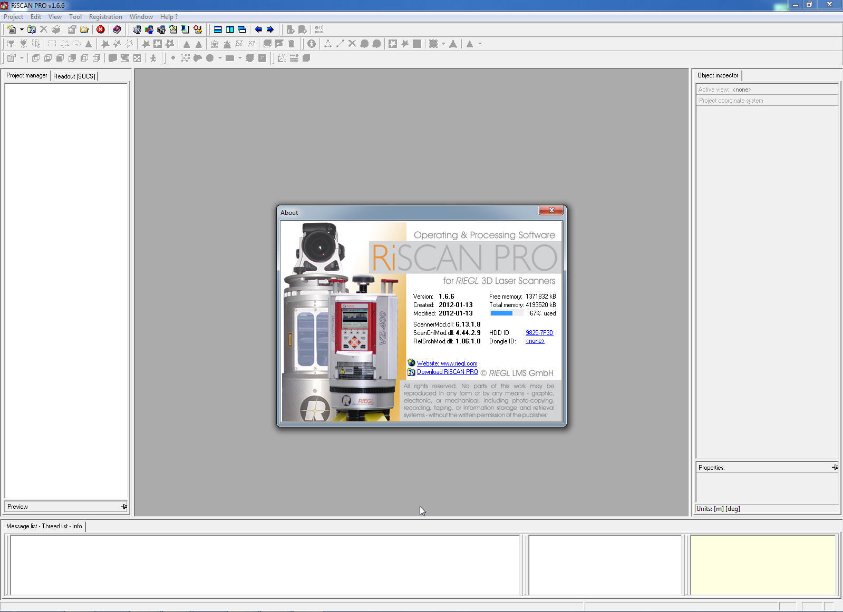This screenshot has width=843, height=612.
Task: Click the cascade windows icon
Action: click(242, 29)
